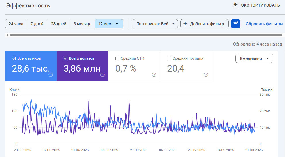Click the plus icon in Добавить фильтр
This screenshot has height=157, width=285.
[x=185, y=24]
